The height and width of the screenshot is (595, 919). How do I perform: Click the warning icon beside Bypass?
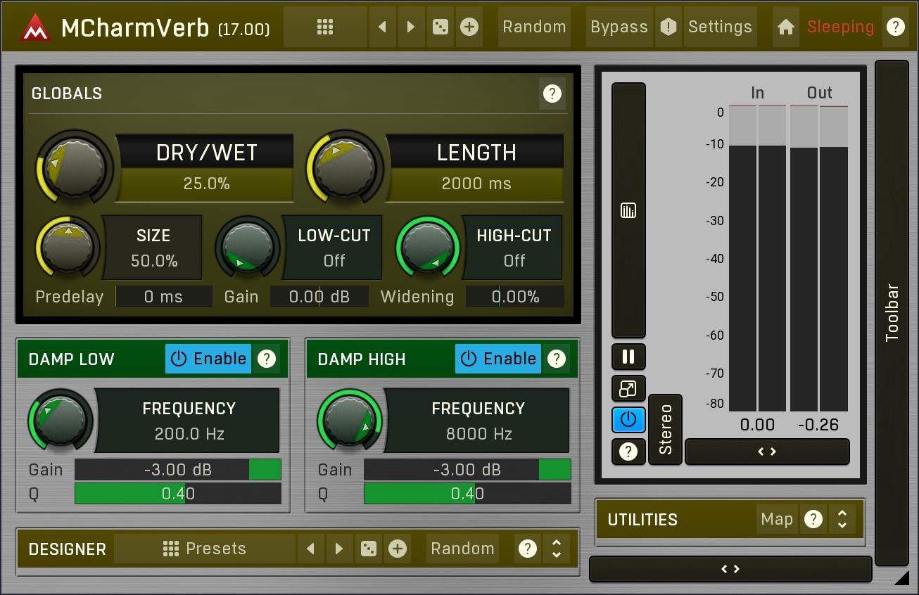coord(668,27)
